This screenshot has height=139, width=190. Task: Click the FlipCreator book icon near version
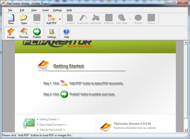click(106, 126)
